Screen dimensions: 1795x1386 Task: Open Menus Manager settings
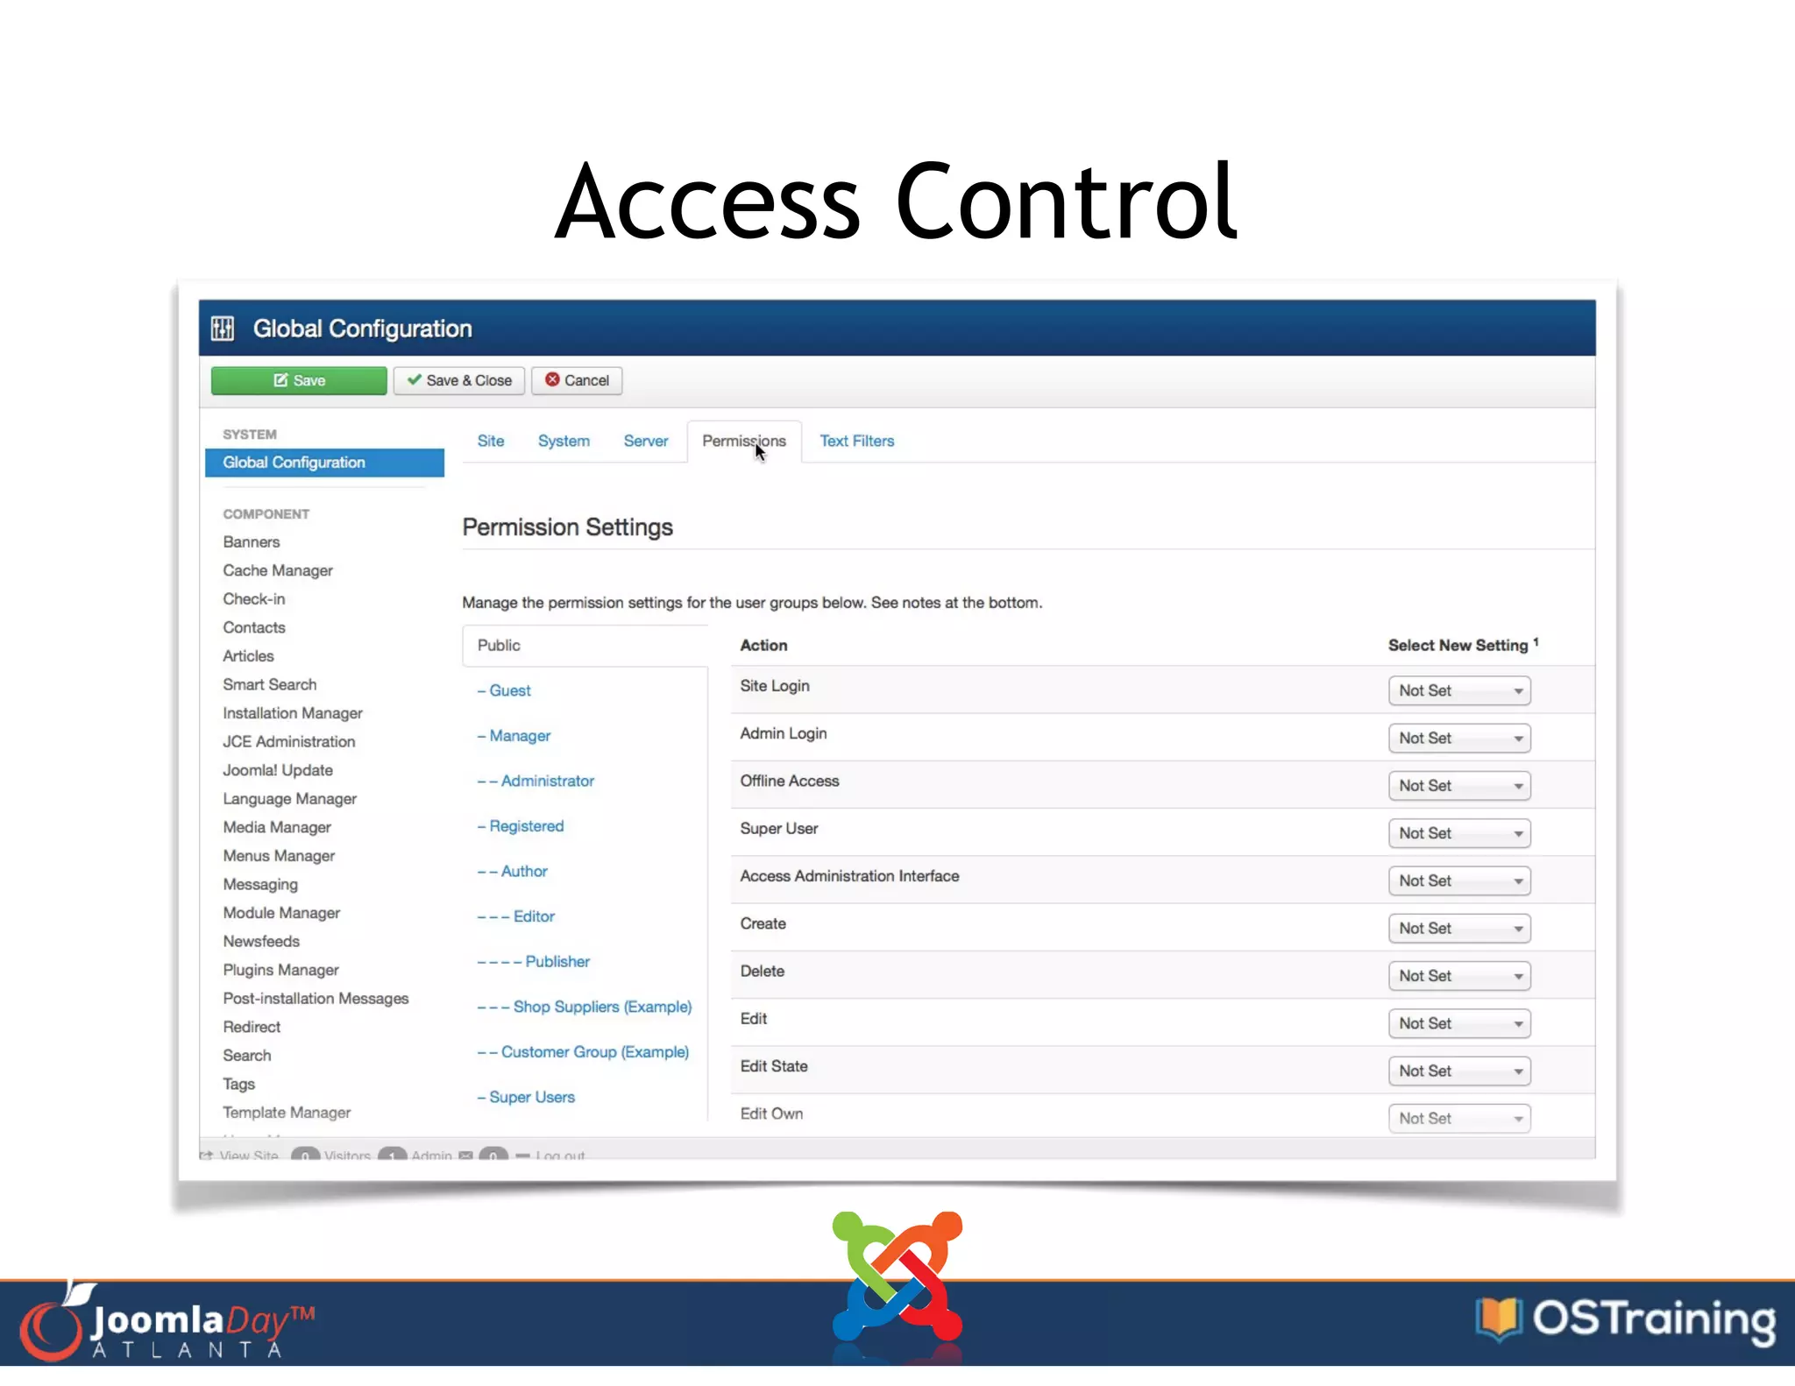[x=279, y=856]
